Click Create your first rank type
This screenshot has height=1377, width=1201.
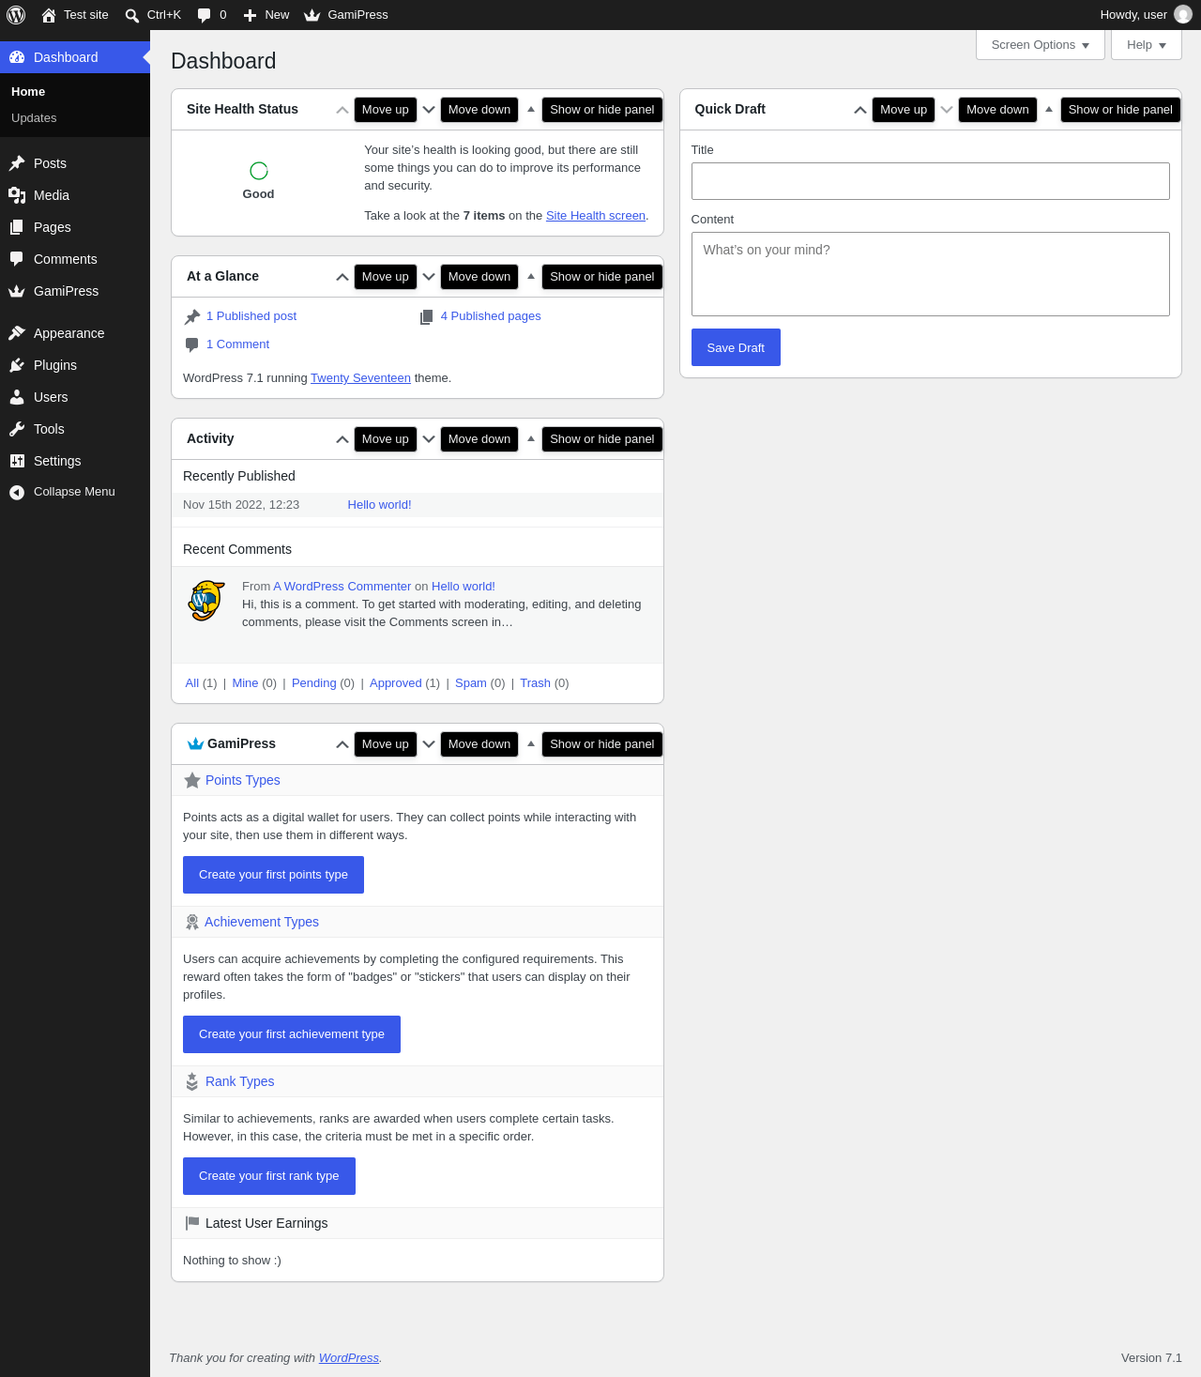click(269, 1176)
